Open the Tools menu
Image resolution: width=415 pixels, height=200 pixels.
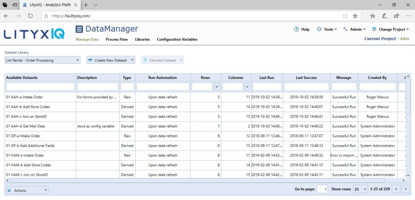(327, 29)
